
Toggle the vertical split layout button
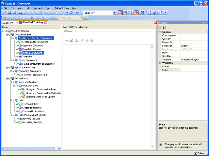(x=130, y=13)
